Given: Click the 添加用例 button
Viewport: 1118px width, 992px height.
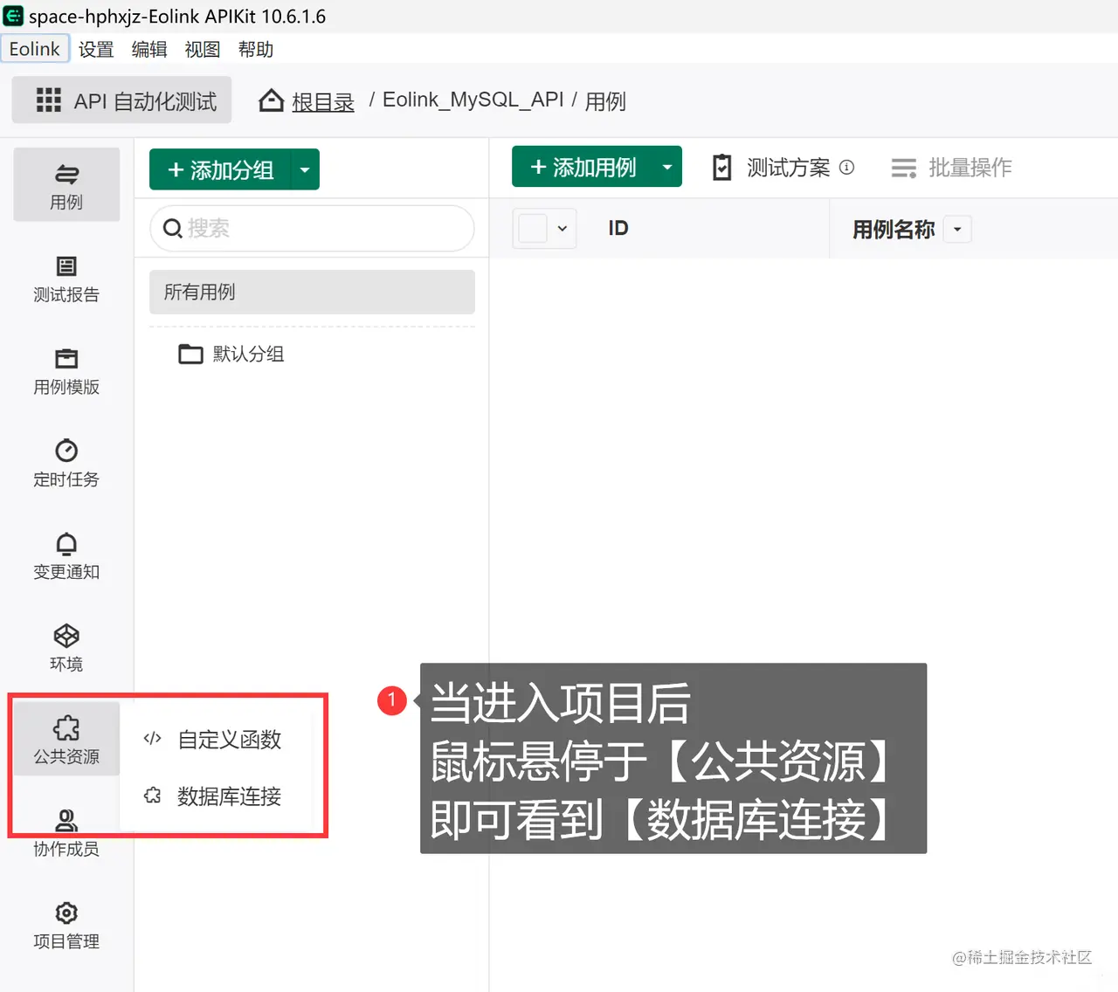Looking at the screenshot, I should tap(583, 167).
